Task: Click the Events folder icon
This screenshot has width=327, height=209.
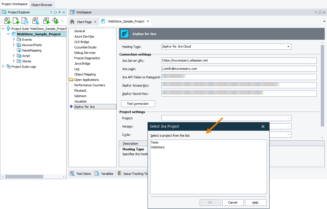Action: tap(19, 40)
